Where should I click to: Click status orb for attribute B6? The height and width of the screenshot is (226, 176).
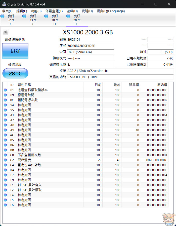point(5,145)
